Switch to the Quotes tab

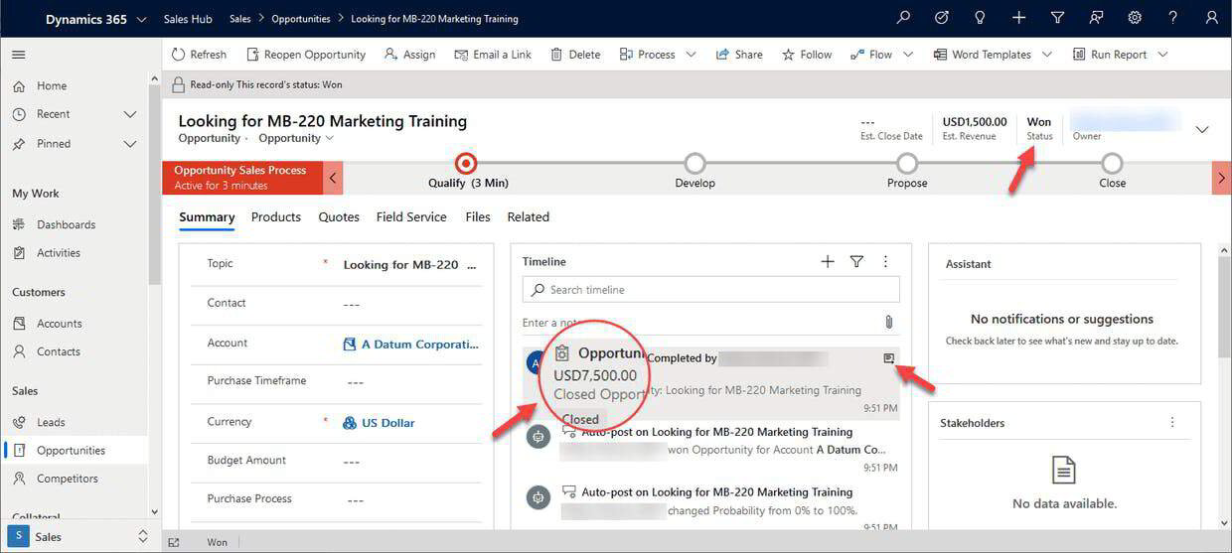click(339, 216)
